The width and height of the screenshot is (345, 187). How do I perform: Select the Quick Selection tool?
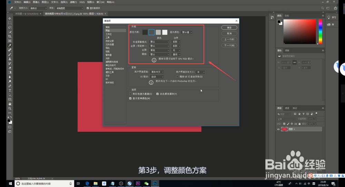pyautogui.click(x=10, y=32)
